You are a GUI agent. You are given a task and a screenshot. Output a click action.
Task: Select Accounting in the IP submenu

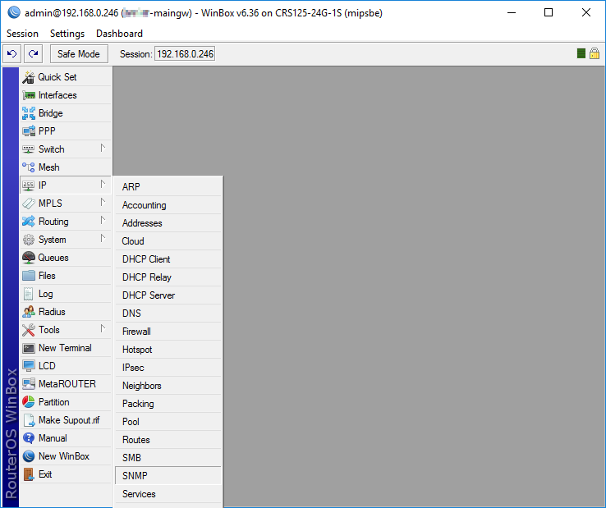(x=168, y=205)
